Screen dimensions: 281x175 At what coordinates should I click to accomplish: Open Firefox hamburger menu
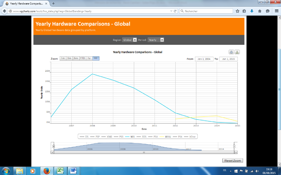[x=276, y=11]
